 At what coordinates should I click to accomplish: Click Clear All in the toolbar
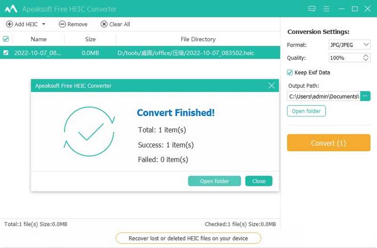click(115, 25)
